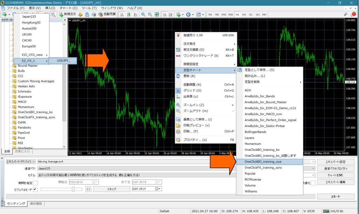Enable the period specification (期間指定) checkbox
The height and width of the screenshot is (214, 359).
click(35, 183)
